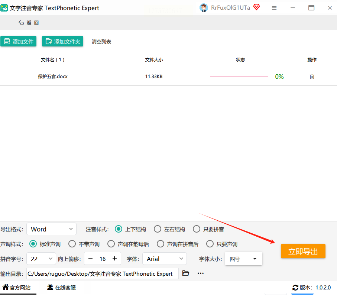Click the 添加文件夹 button
The height and width of the screenshot is (295, 337).
pyautogui.click(x=62, y=41)
